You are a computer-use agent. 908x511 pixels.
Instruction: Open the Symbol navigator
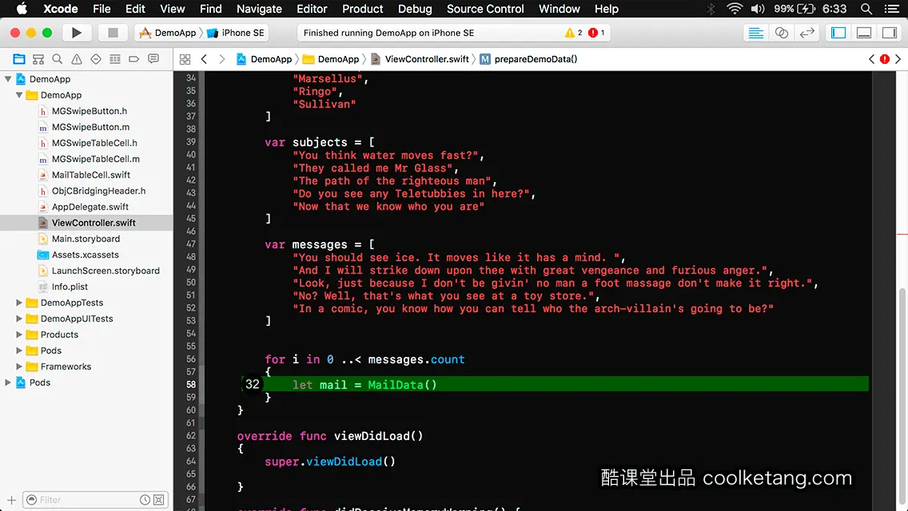click(38, 59)
